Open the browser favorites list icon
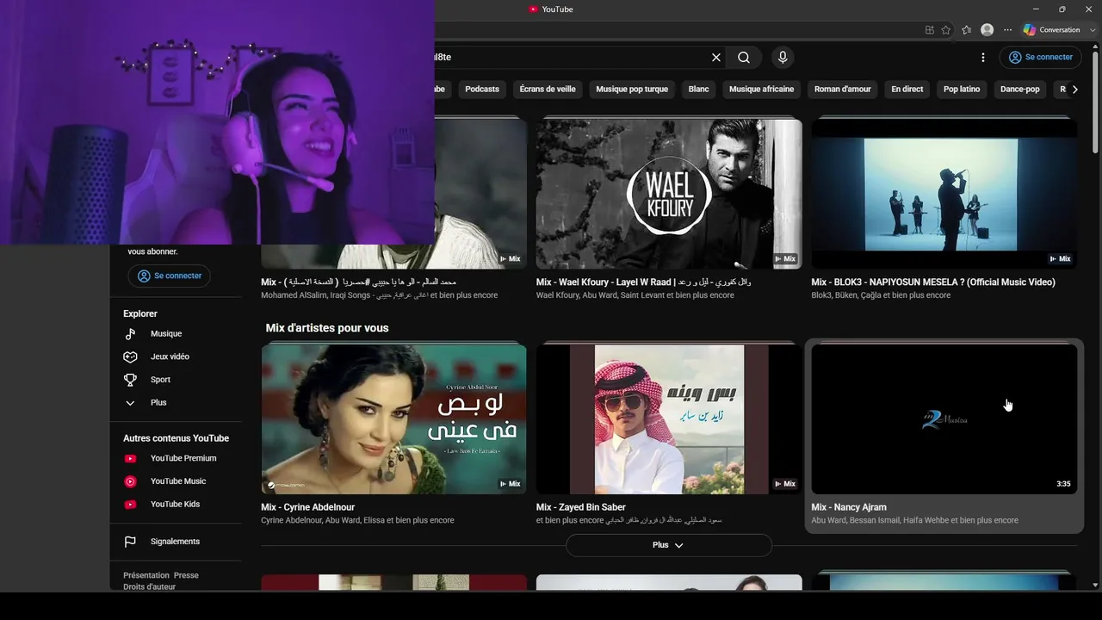1102x620 pixels. (x=967, y=30)
